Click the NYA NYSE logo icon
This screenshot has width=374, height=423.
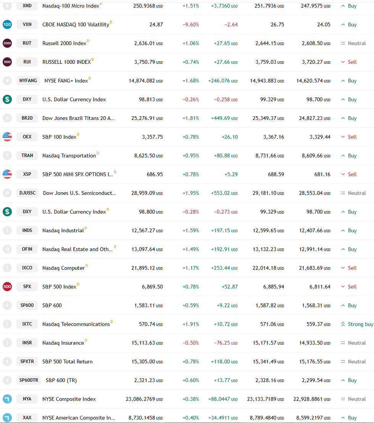point(7,399)
